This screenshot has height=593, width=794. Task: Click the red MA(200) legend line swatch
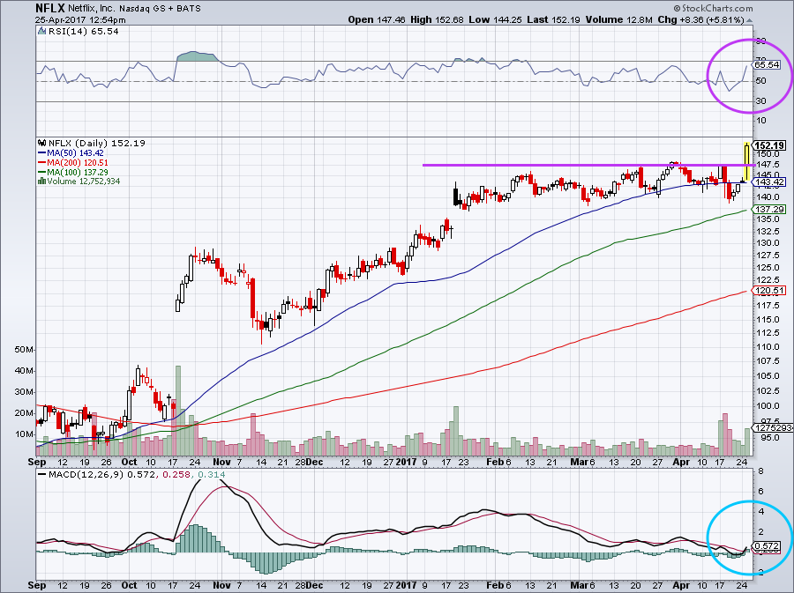pos(42,163)
